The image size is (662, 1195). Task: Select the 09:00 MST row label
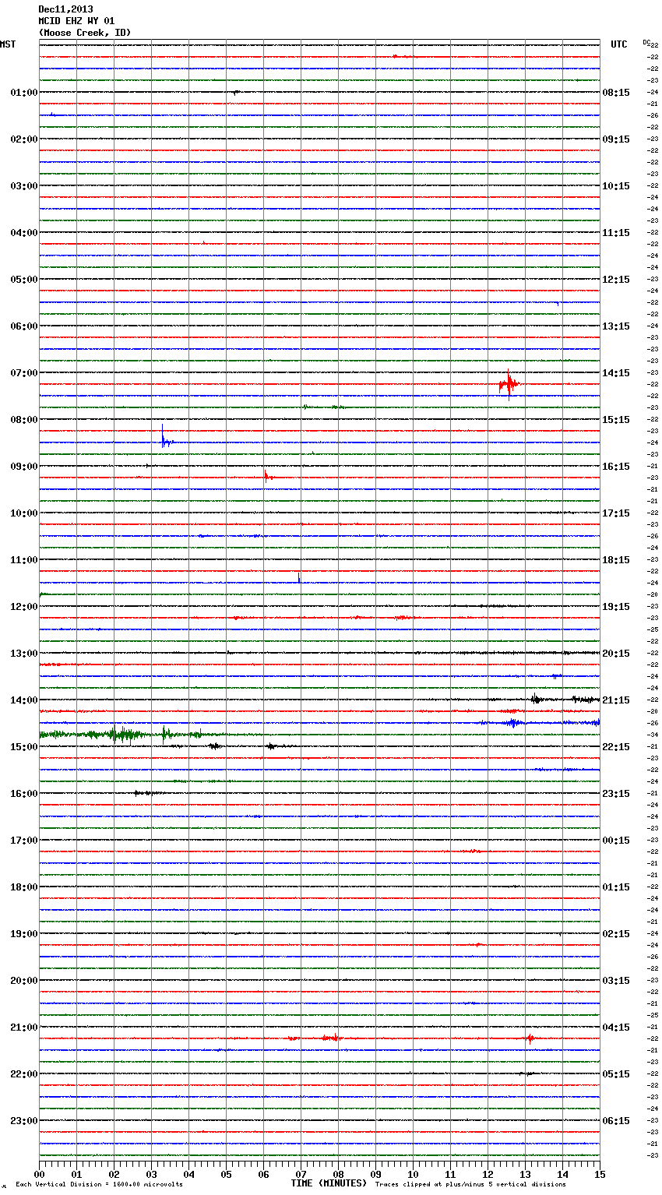23,467
